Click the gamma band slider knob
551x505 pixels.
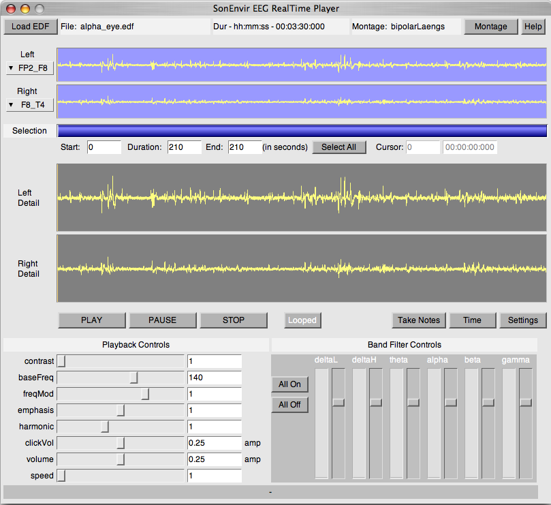coord(526,402)
